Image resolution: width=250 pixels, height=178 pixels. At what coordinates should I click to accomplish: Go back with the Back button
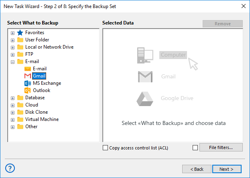coord(197,169)
